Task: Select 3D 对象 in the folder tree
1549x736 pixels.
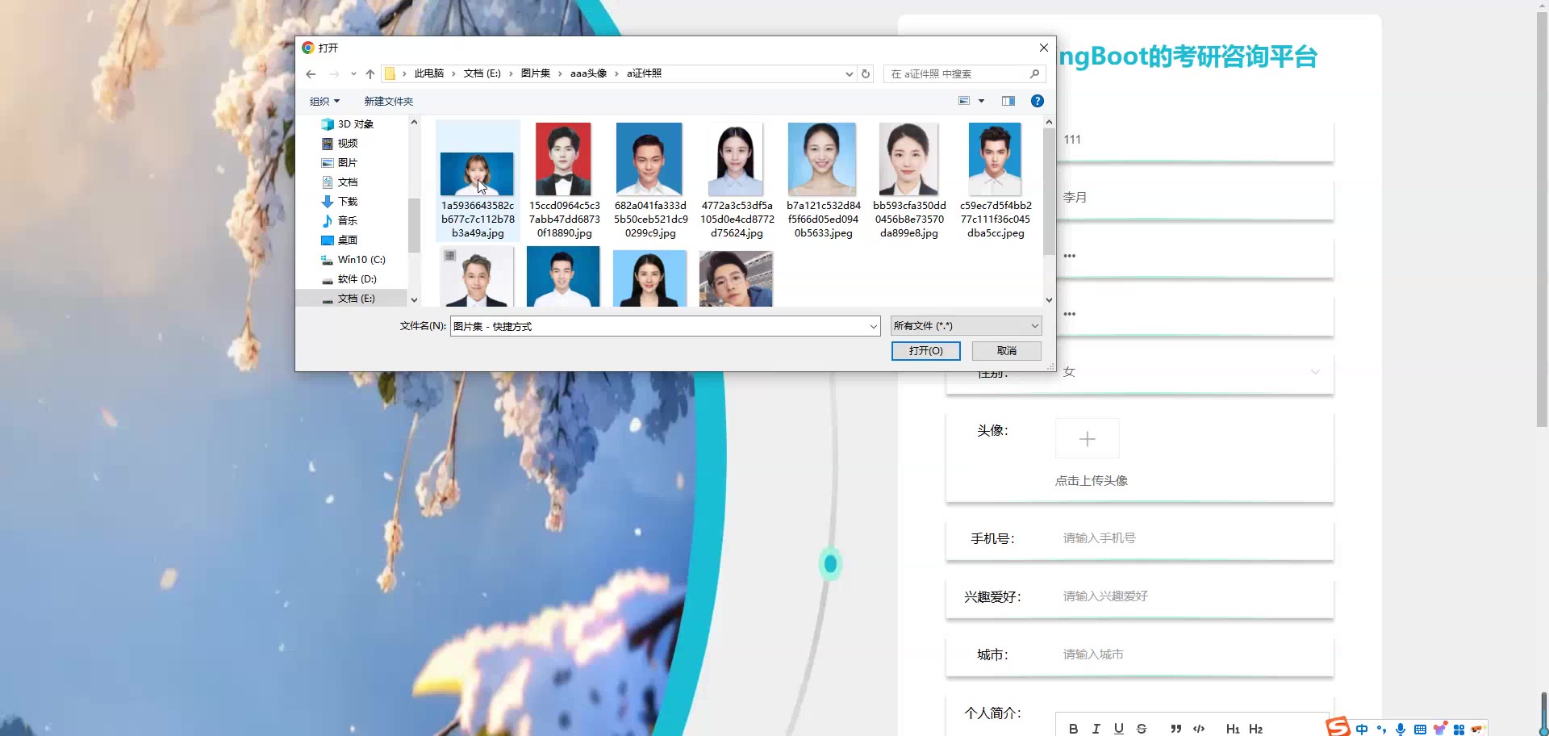Action: pos(355,124)
